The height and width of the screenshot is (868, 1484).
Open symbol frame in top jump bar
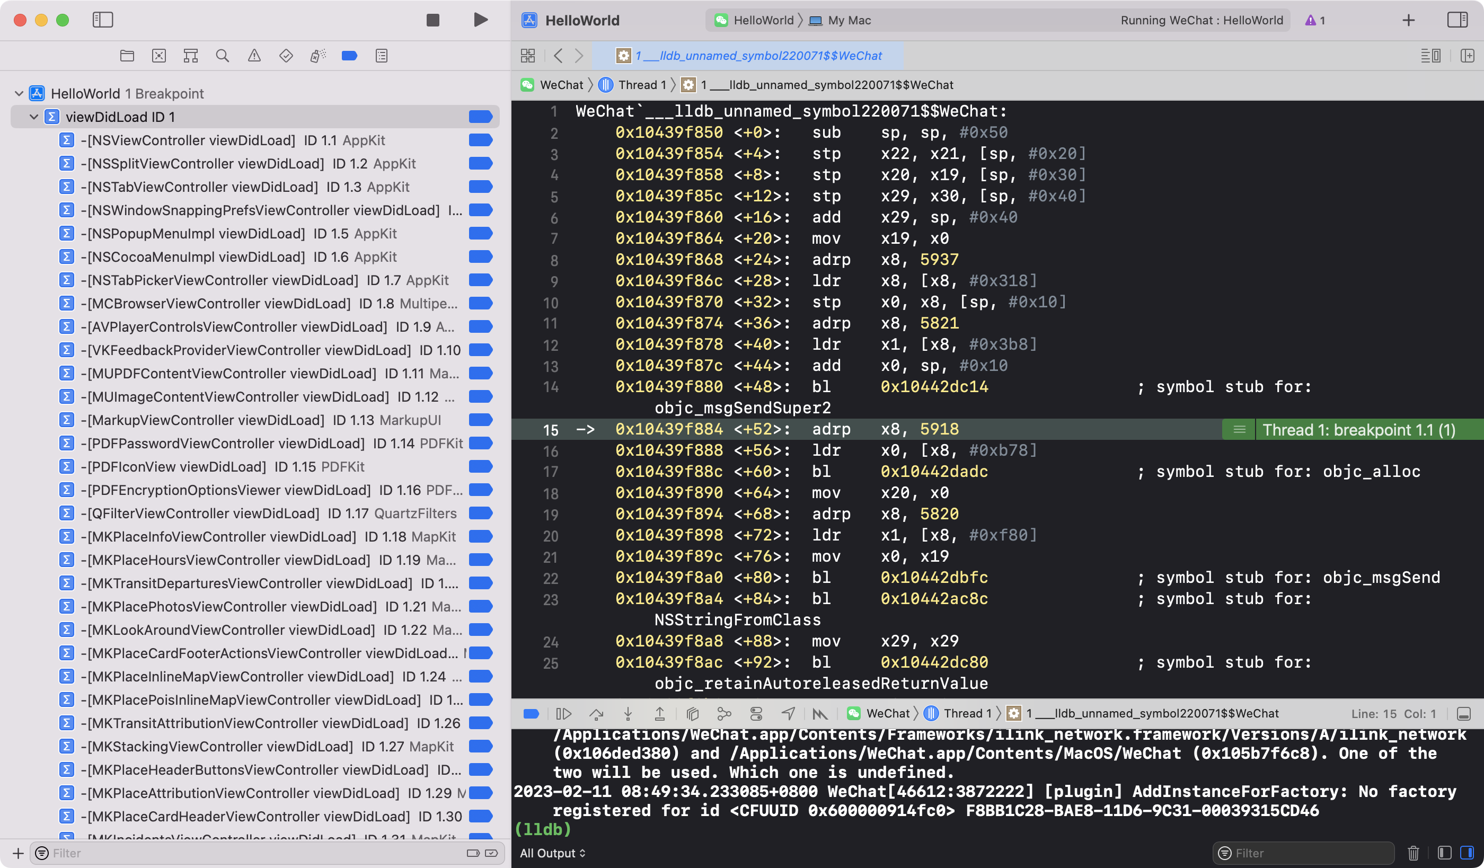point(817,85)
